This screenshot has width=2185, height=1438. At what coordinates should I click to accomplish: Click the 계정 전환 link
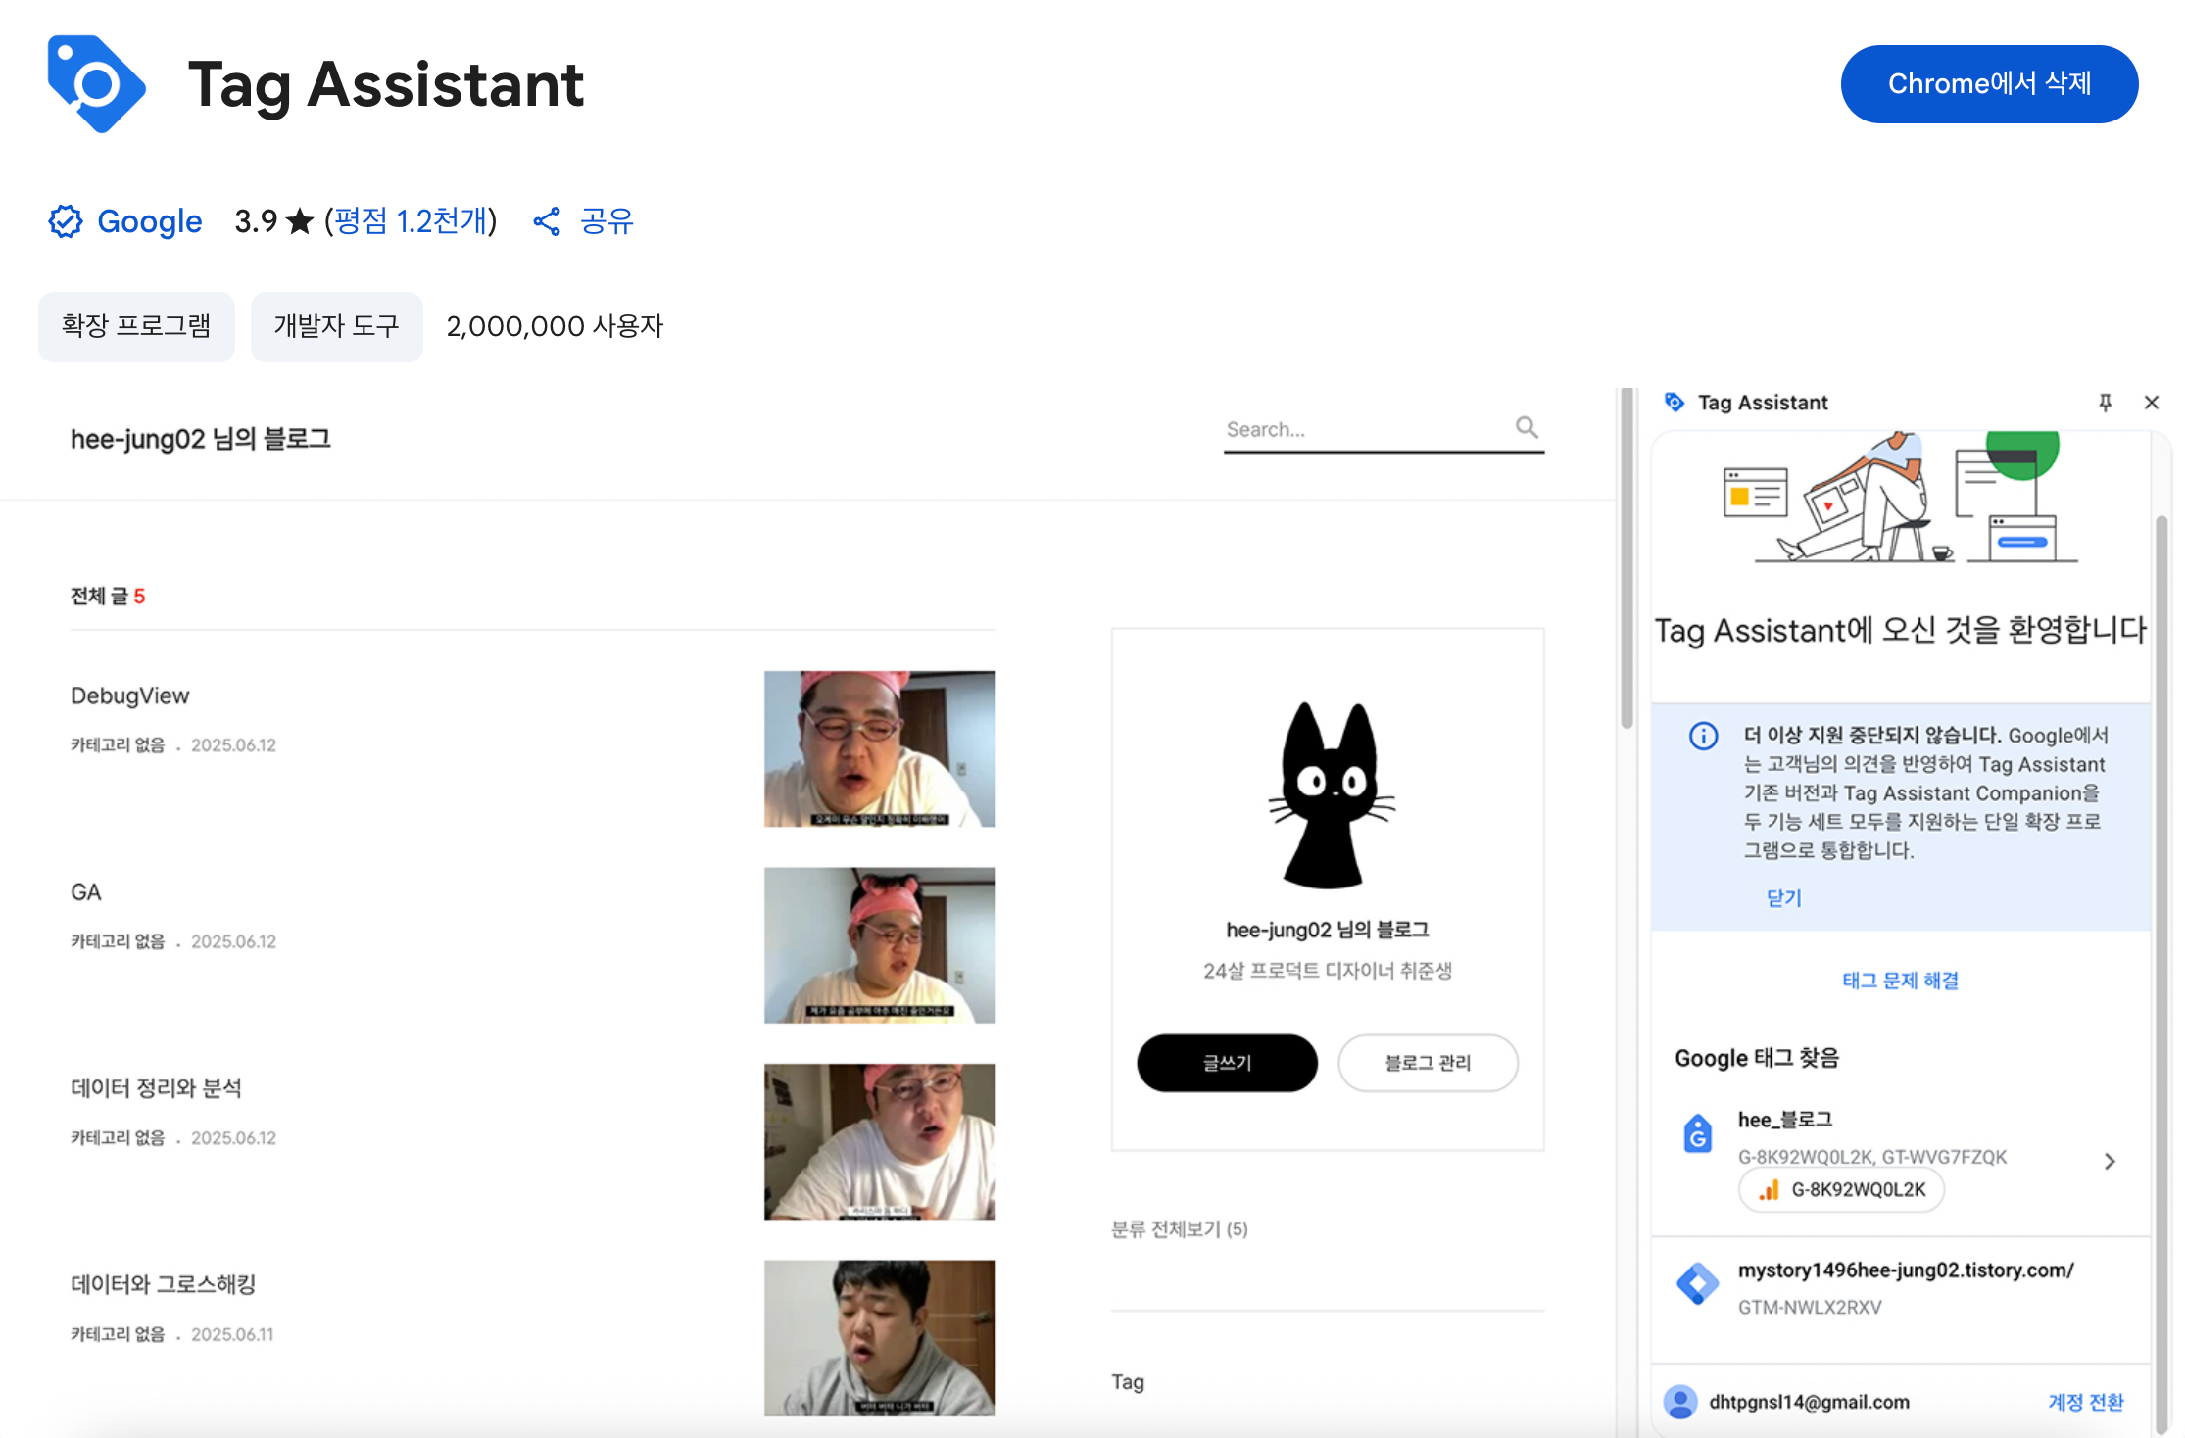tap(2086, 1402)
